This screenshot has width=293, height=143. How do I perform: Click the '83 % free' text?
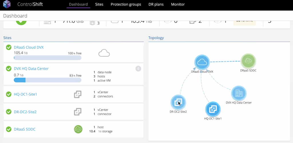click(75, 76)
